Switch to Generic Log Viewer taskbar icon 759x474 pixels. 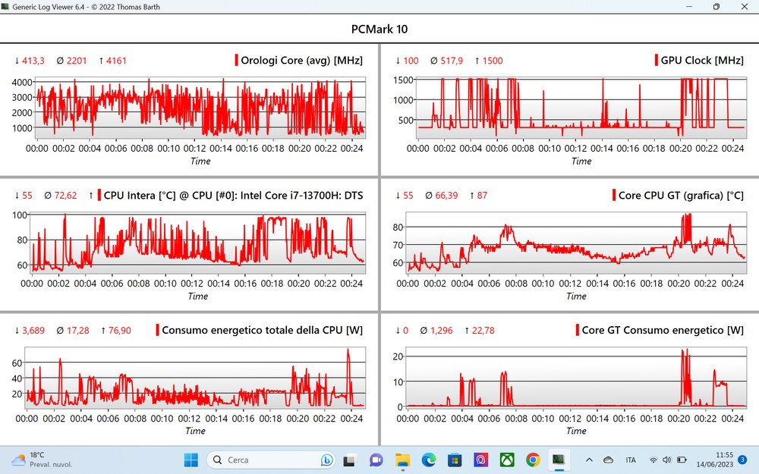pyautogui.click(x=559, y=460)
